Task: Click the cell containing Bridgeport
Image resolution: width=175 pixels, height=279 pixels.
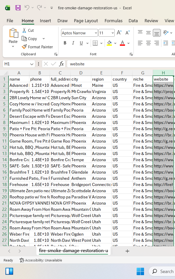Action: click(x=81, y=184)
